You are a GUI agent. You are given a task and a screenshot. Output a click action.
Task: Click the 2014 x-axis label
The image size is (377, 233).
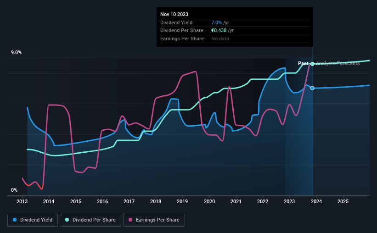[49, 201]
